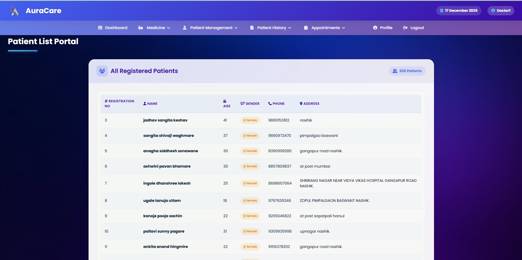
Task: Click the Appointments calendar icon
Action: (306, 28)
